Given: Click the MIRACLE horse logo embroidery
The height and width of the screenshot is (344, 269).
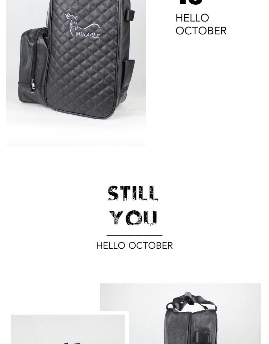Looking at the screenshot, I should (82, 25).
